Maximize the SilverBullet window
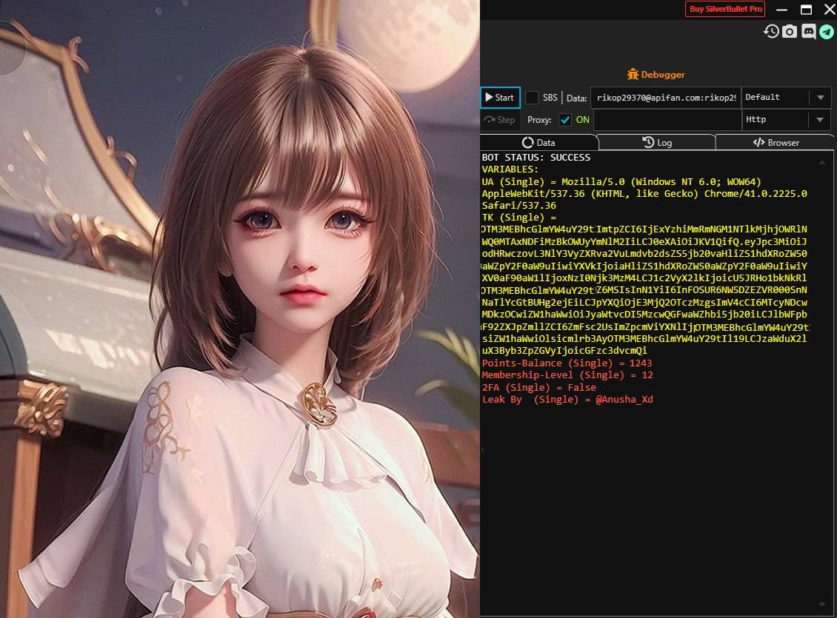837x618 pixels. (806, 10)
